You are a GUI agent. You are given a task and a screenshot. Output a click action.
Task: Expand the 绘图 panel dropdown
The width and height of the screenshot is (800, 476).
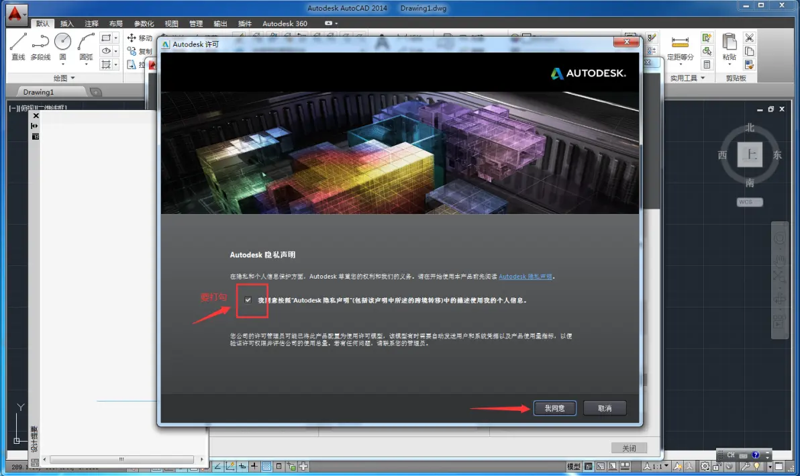(x=72, y=78)
